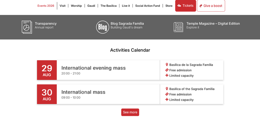Click the plus icon for 30 Aug Limited capacity
Viewport: 260px width, 125px height.
[167, 100]
